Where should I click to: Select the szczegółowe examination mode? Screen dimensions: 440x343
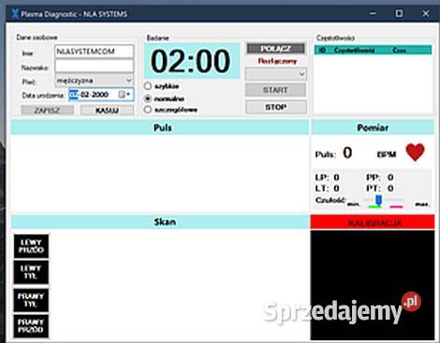[148, 110]
